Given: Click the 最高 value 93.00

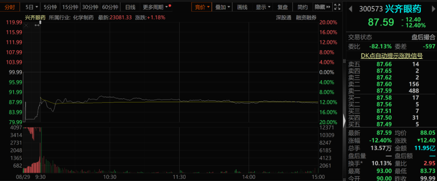Looking at the screenshot, I should (x=384, y=171).
